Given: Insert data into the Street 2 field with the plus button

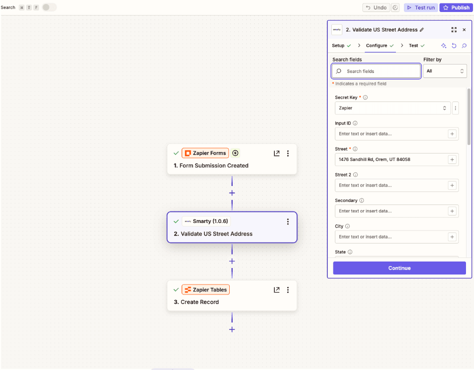Looking at the screenshot, I should (x=452, y=185).
